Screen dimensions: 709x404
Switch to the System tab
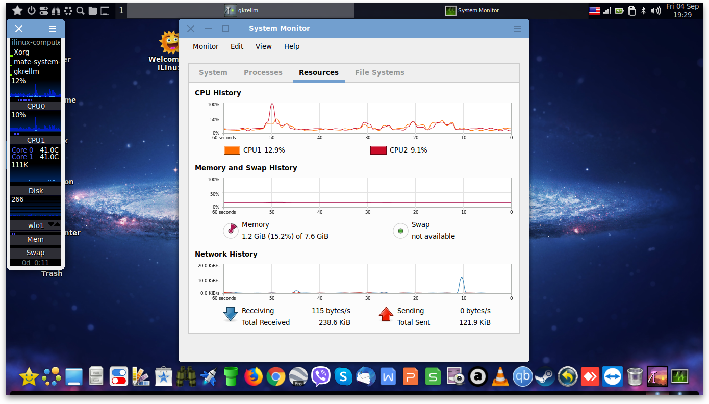[213, 72]
